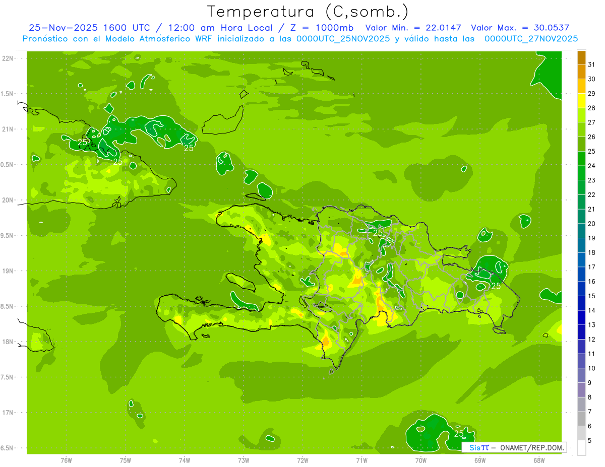
Task: Click the '8' value on the color scale
Action: pos(590,397)
